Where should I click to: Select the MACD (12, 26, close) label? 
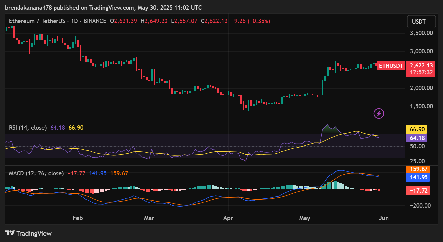(x=36, y=173)
